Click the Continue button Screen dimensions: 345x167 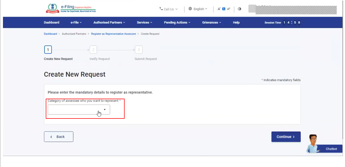[x=286, y=137]
